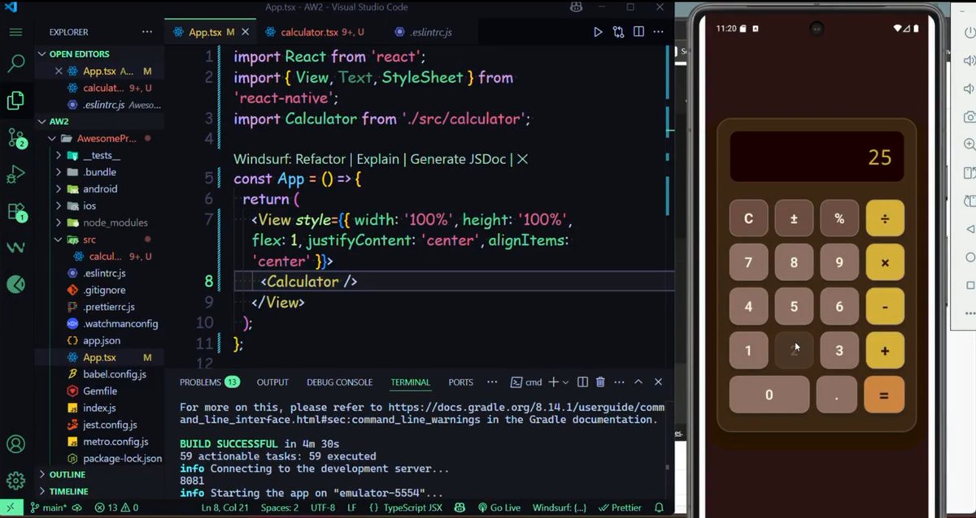Viewport: 976px width, 518px height.
Task: Open the Explorer view in activity bar
Action: coord(15,101)
